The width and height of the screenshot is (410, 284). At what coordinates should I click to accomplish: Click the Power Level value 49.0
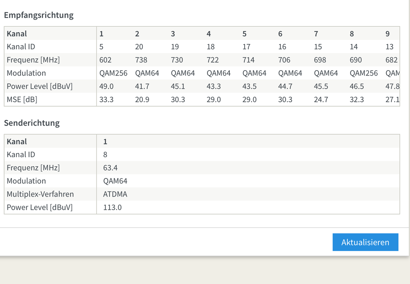point(106,86)
